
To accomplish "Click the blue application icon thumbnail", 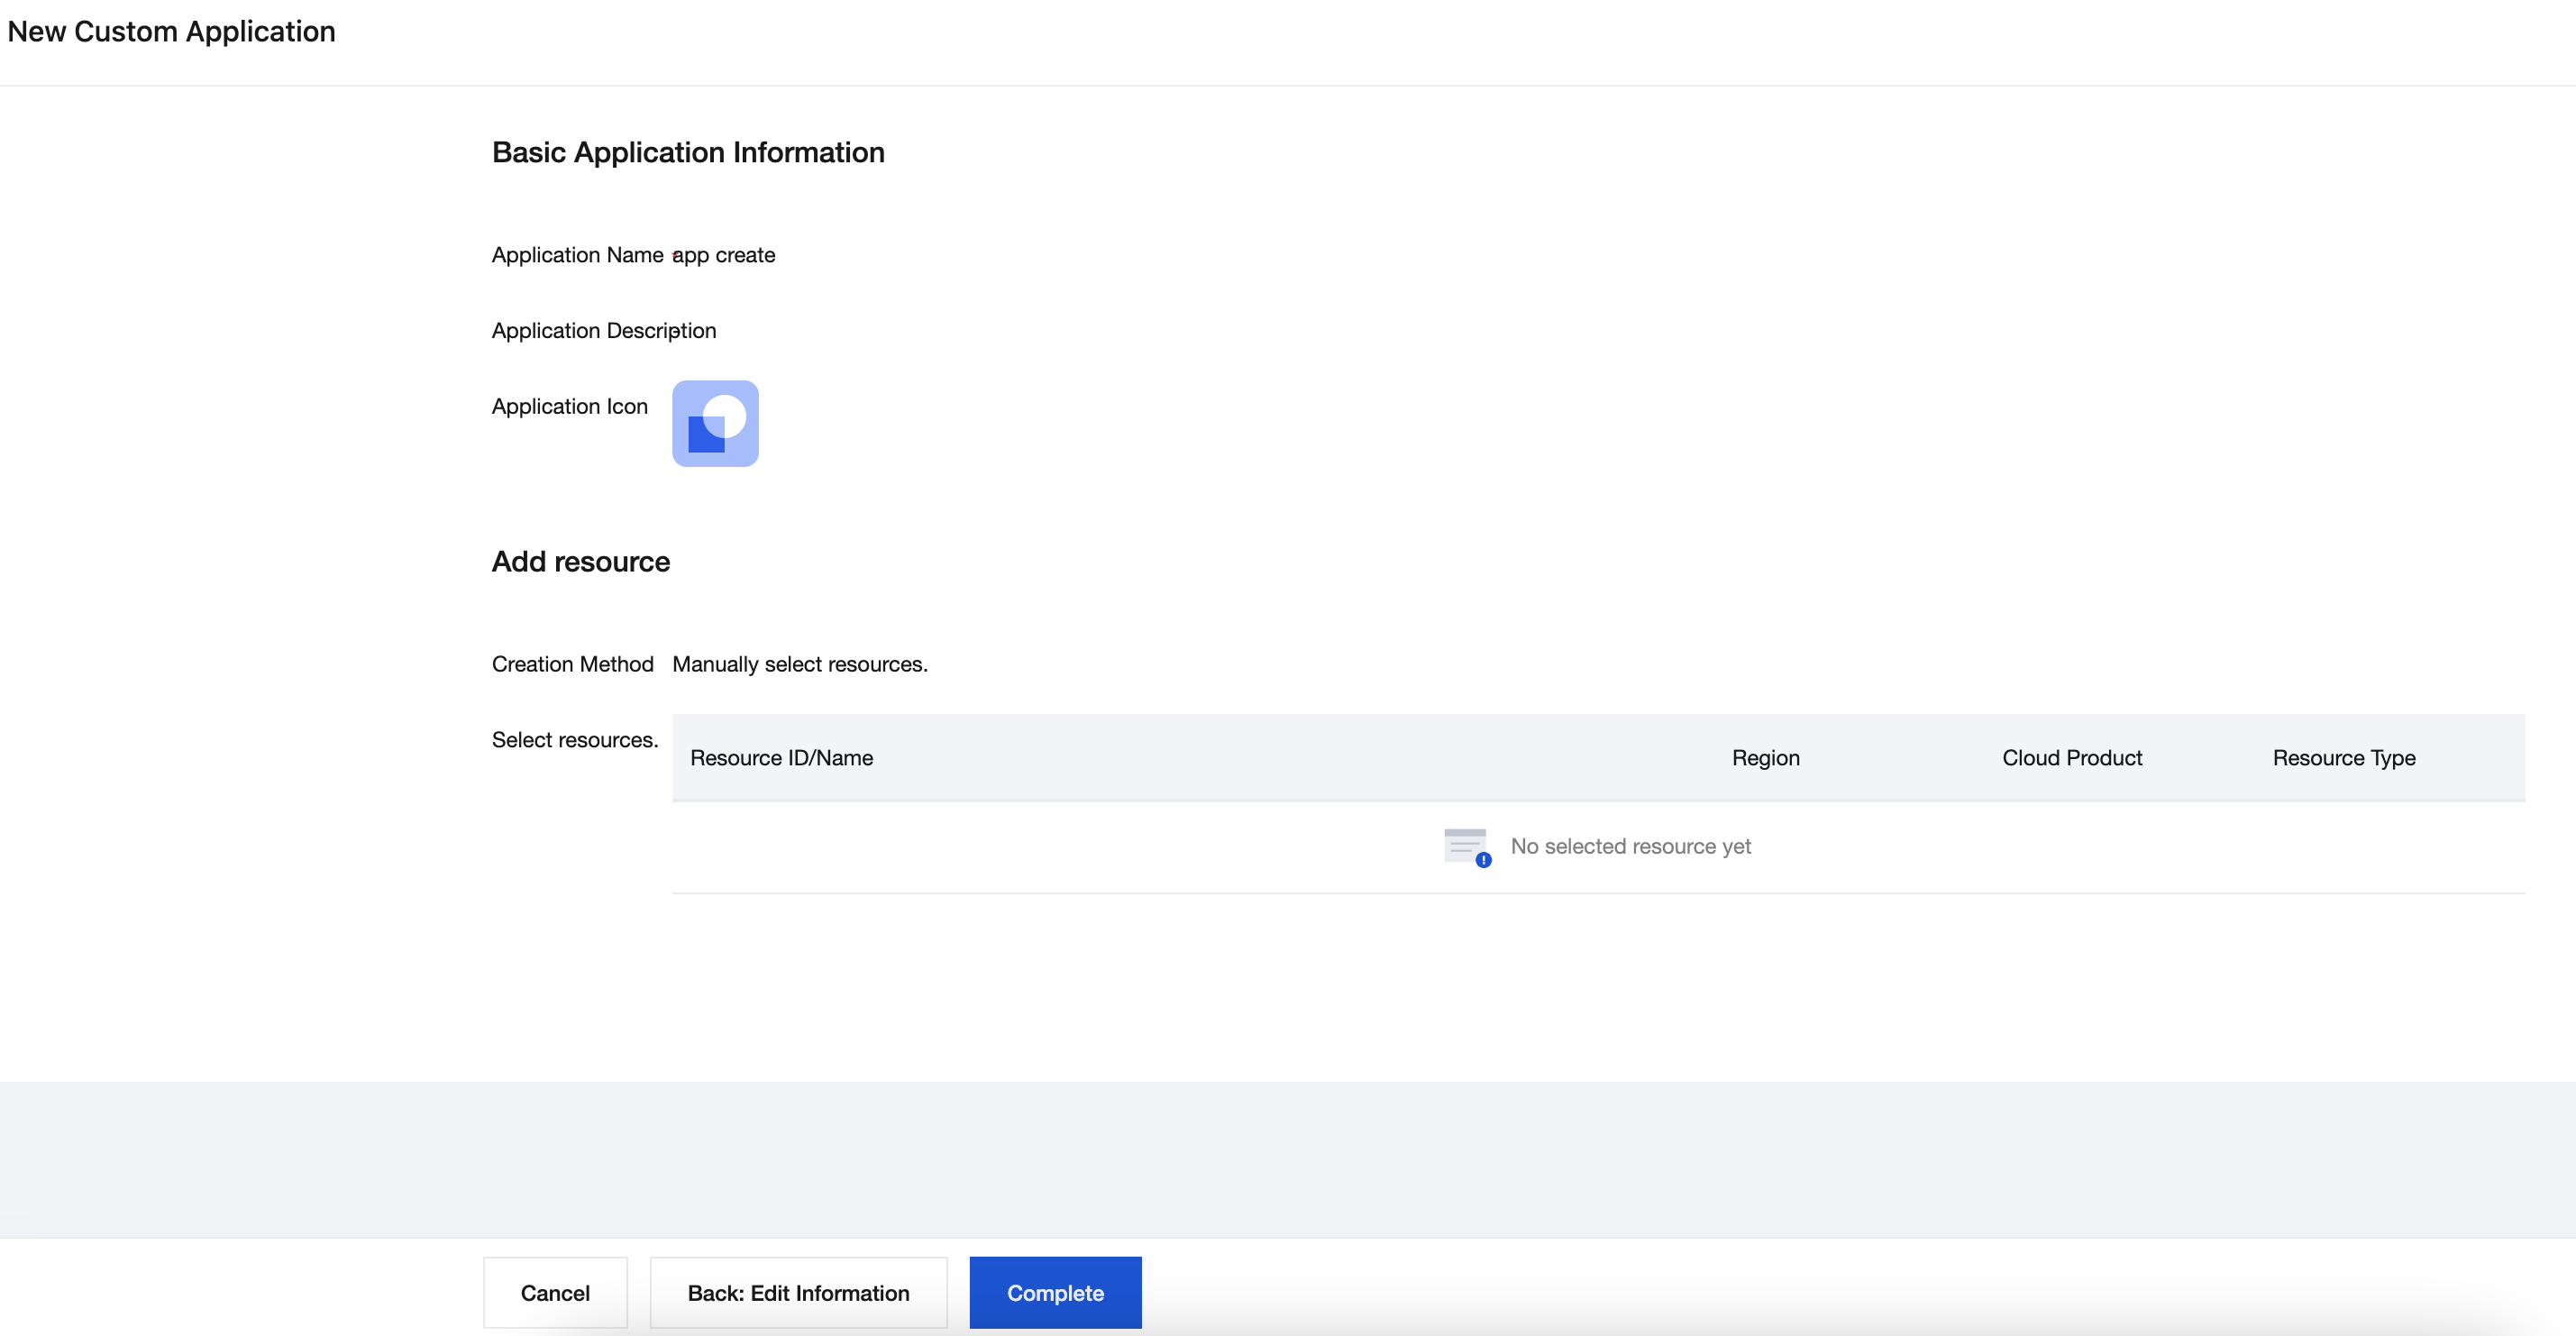I will click(715, 423).
